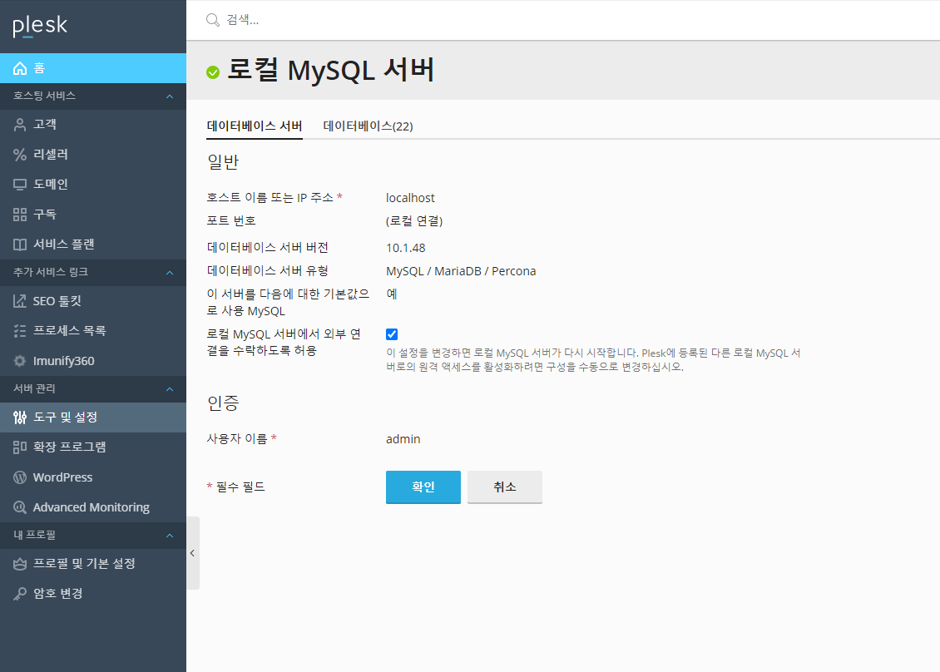Collapse the 서버 관리 section
Viewport: 940px width, 672px height.
click(170, 388)
